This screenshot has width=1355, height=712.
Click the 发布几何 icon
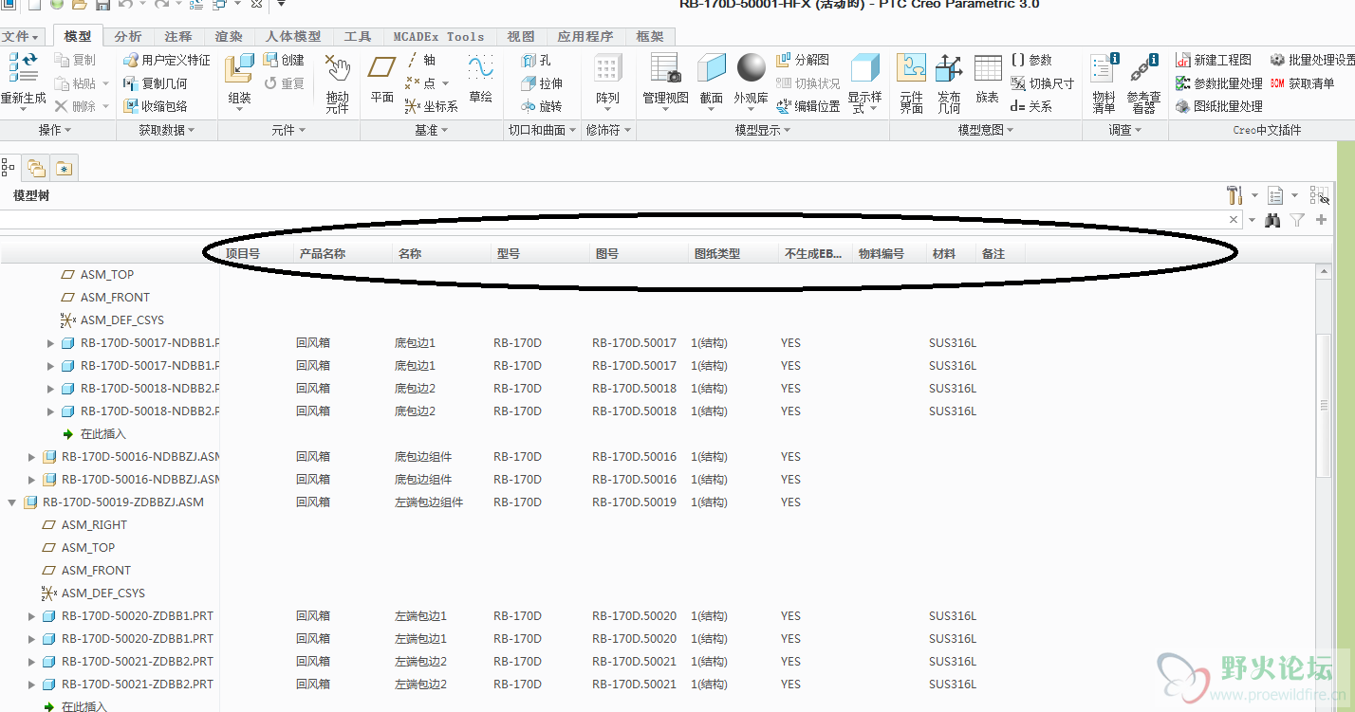948,68
